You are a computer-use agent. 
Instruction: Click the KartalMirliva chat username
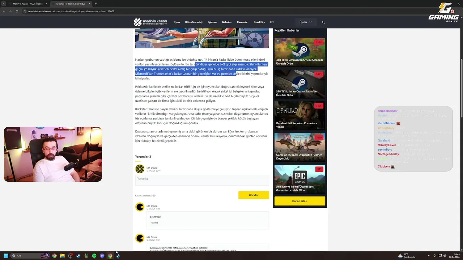click(x=387, y=123)
